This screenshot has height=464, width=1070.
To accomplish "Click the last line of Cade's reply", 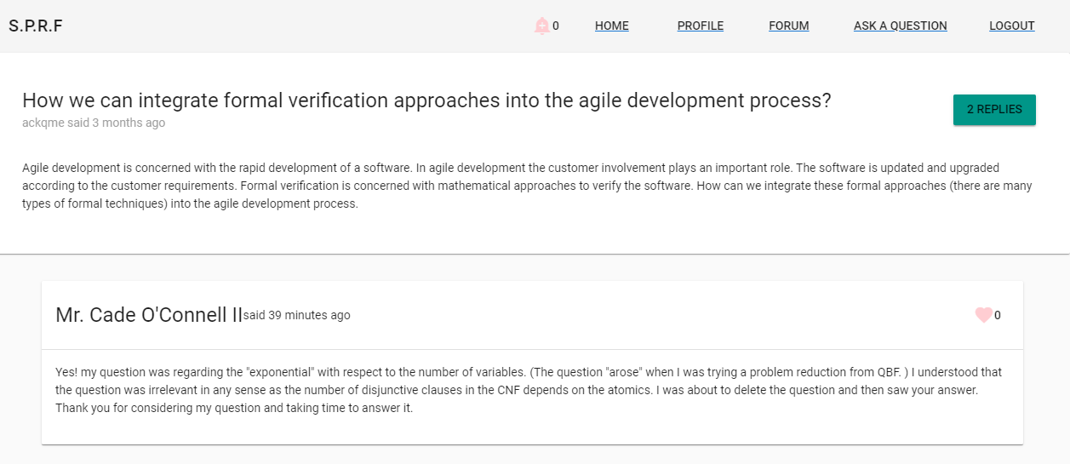I will click(234, 408).
